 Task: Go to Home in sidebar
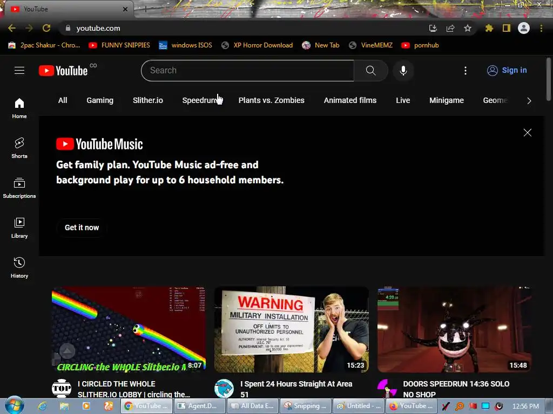click(x=19, y=108)
